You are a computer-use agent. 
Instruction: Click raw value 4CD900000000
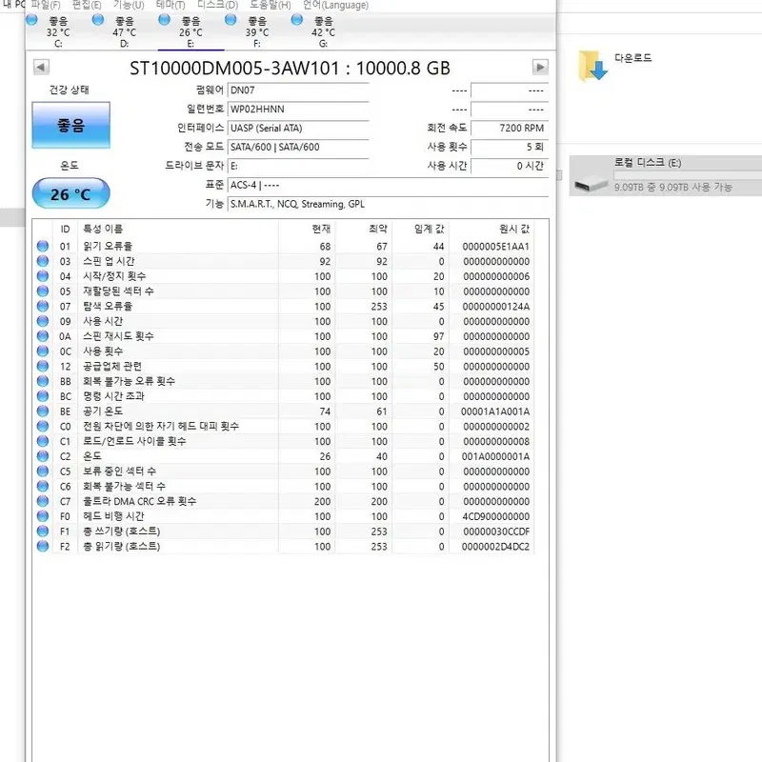(x=495, y=516)
